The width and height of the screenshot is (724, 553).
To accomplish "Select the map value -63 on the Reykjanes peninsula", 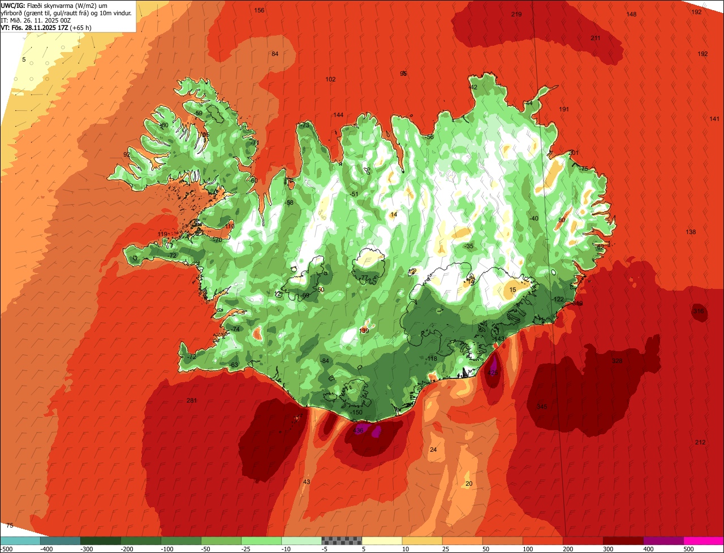I will (x=234, y=365).
